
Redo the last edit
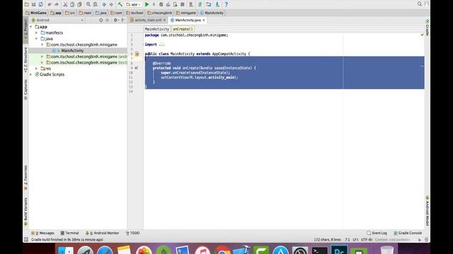click(x=57, y=4)
